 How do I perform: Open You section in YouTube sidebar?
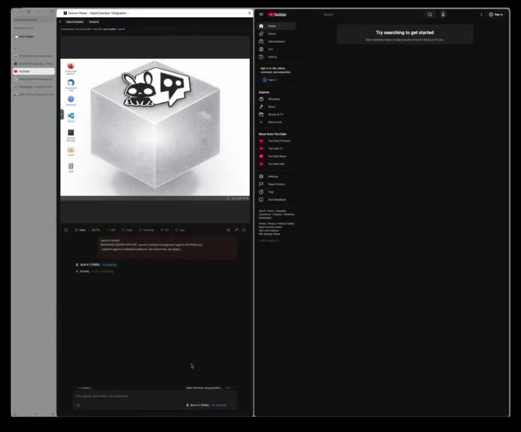tap(276, 49)
